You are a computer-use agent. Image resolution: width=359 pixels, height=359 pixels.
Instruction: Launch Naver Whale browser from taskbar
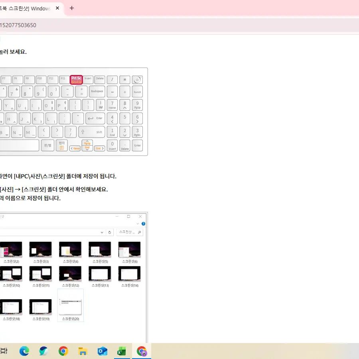pyautogui.click(x=44, y=351)
